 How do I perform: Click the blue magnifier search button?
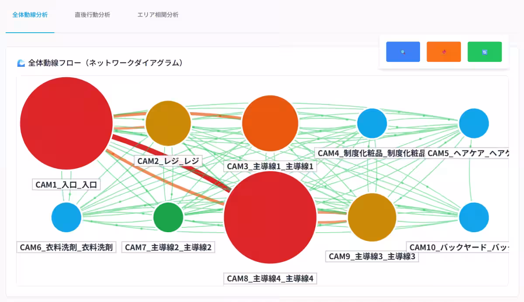click(403, 52)
